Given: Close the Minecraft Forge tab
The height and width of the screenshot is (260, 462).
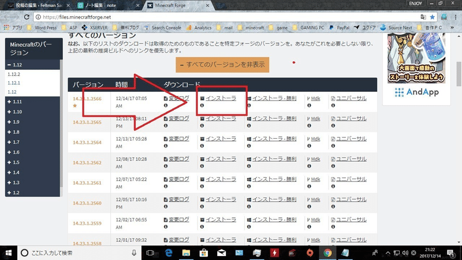Looking at the screenshot, I should coord(207,5).
